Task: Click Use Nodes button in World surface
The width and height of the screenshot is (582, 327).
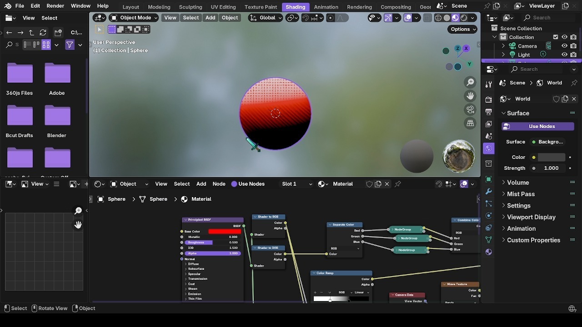Action: 537,126
